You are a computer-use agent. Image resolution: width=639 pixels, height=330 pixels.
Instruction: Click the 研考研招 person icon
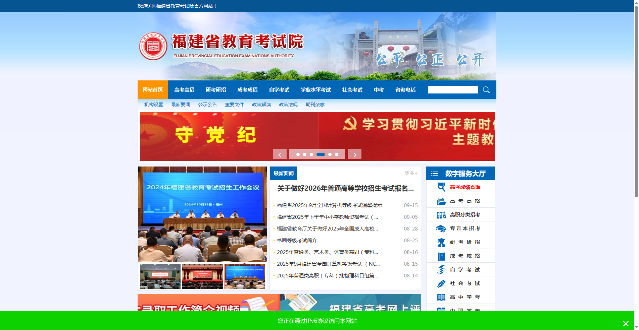[441, 242]
